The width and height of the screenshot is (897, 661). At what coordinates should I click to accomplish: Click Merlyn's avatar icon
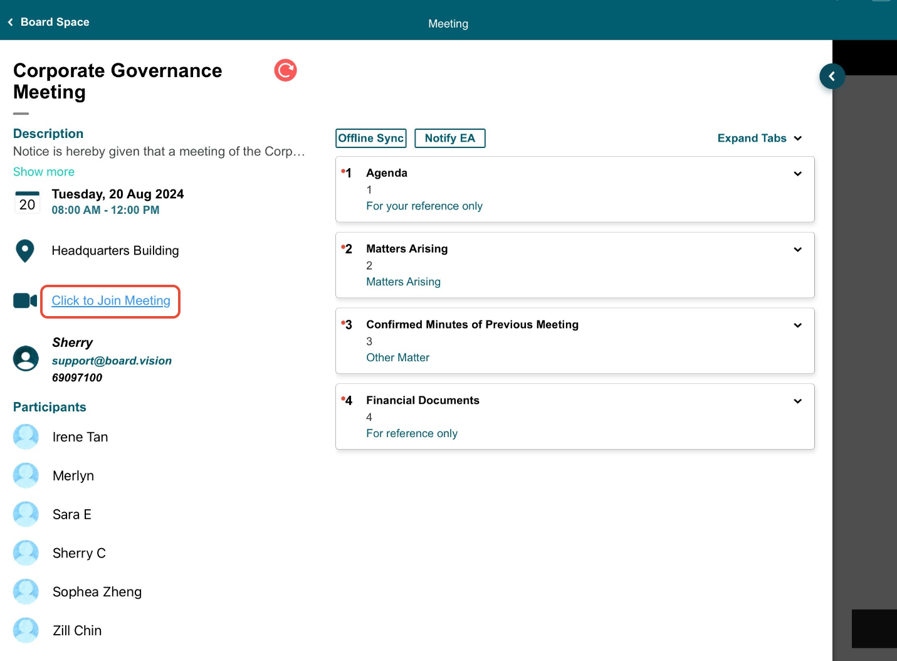(26, 476)
